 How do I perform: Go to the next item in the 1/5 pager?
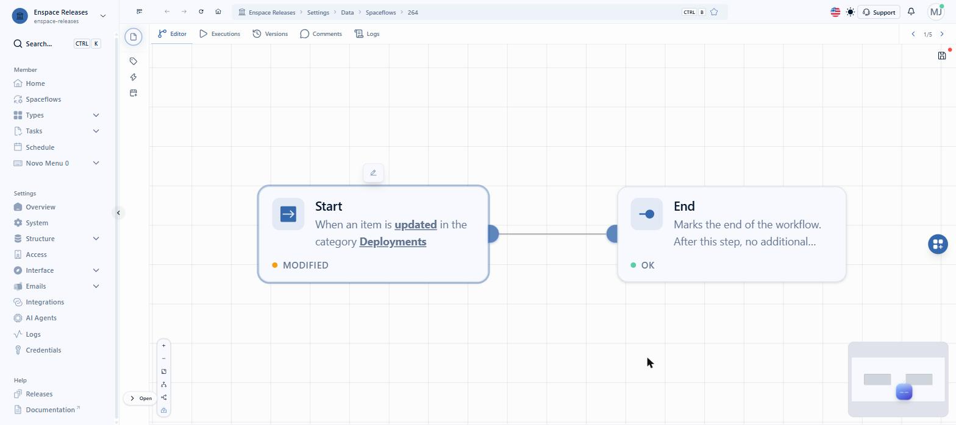(x=942, y=34)
